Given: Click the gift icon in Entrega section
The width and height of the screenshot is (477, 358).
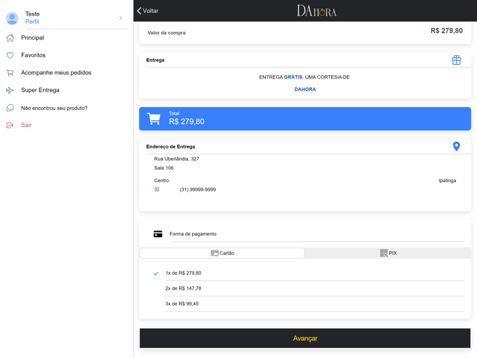Looking at the screenshot, I should (456, 60).
